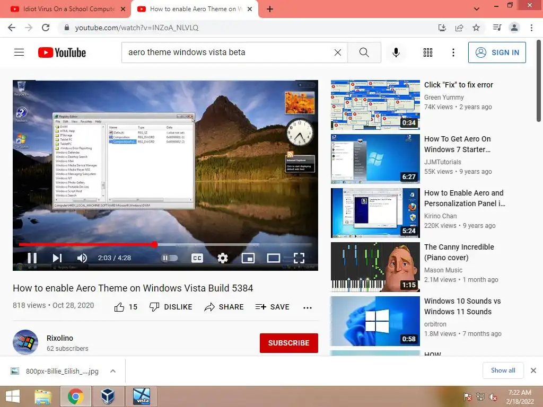
Task: Open the taskbar clock 7:22 AM
Action: point(520,397)
